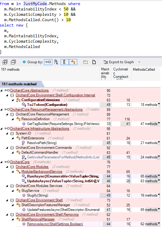Click the Slugify method icon
The height and width of the screenshot is (227, 162).
(x=24, y=195)
